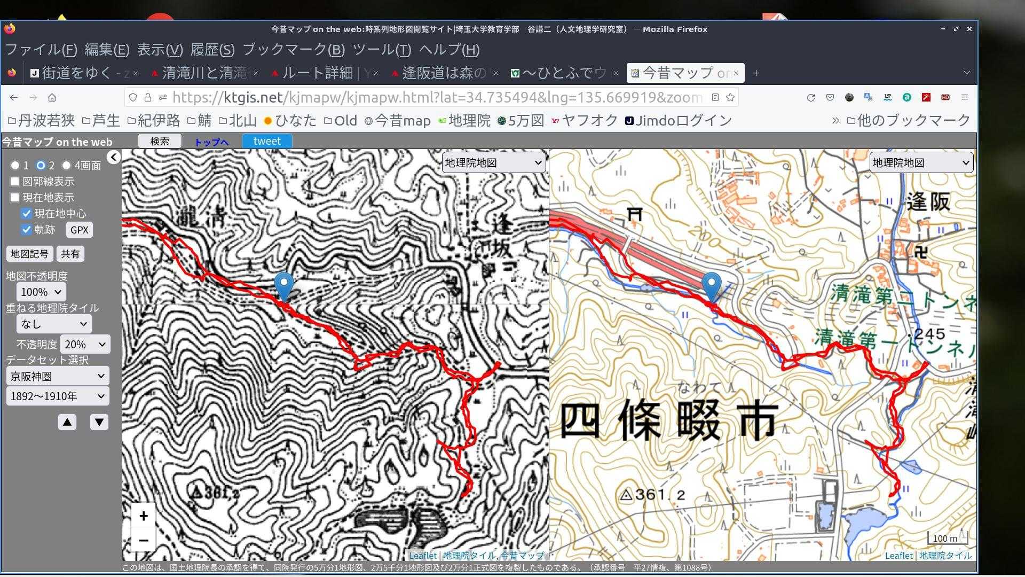Expand the 京阪神圏 dataset dropdown
1025x577 pixels.
[x=57, y=376]
